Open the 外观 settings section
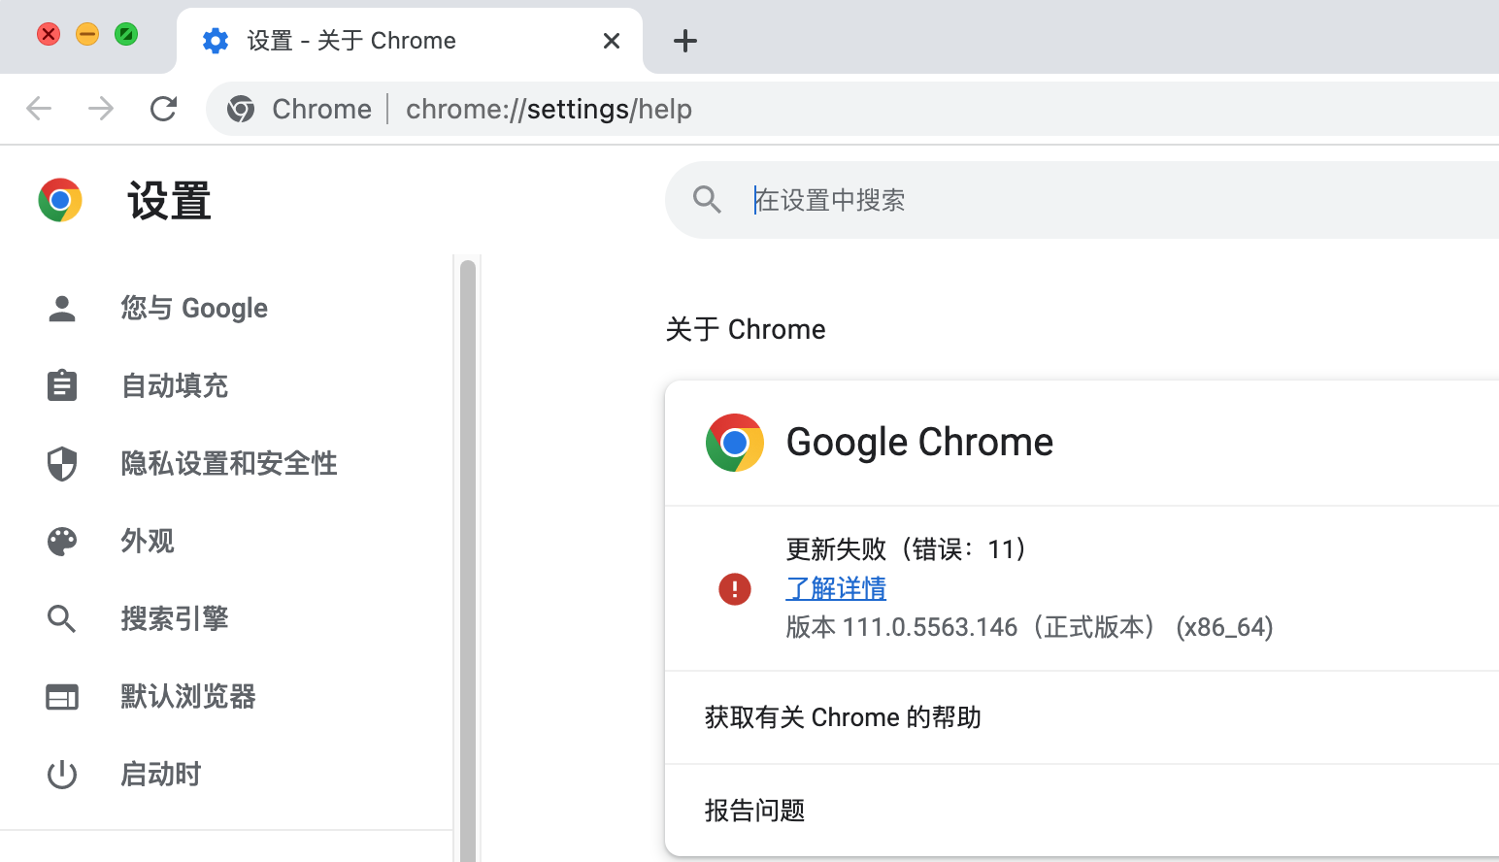 click(x=227, y=542)
